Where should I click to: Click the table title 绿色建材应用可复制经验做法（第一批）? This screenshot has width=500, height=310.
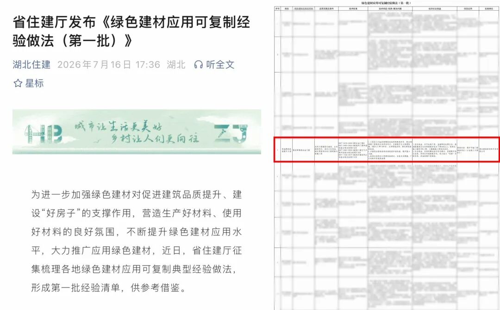[386, 3]
